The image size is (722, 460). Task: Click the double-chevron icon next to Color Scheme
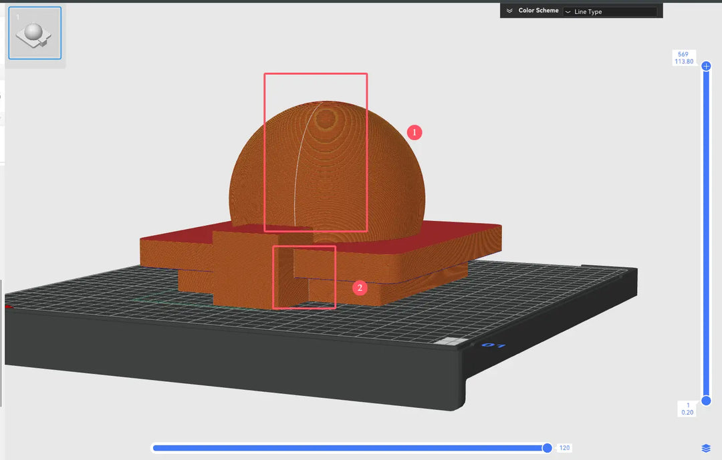click(508, 10)
